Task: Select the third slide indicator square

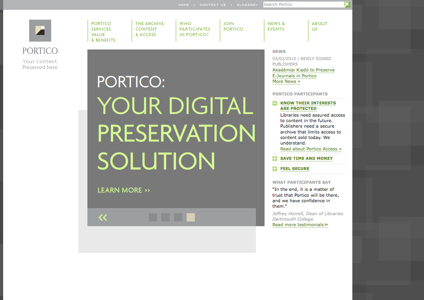Action: [x=178, y=218]
